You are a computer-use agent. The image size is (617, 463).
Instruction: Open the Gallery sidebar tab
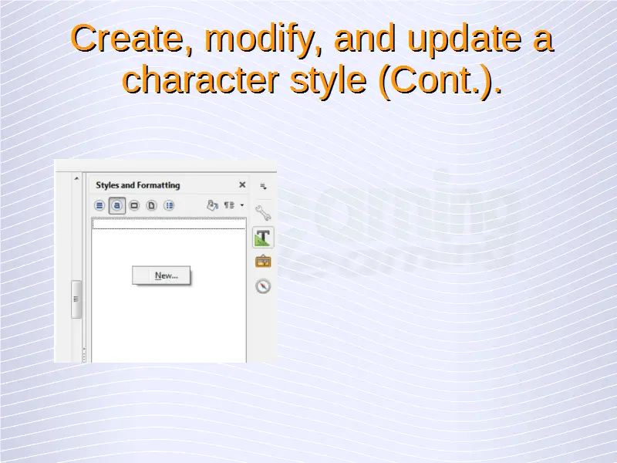pyautogui.click(x=263, y=262)
